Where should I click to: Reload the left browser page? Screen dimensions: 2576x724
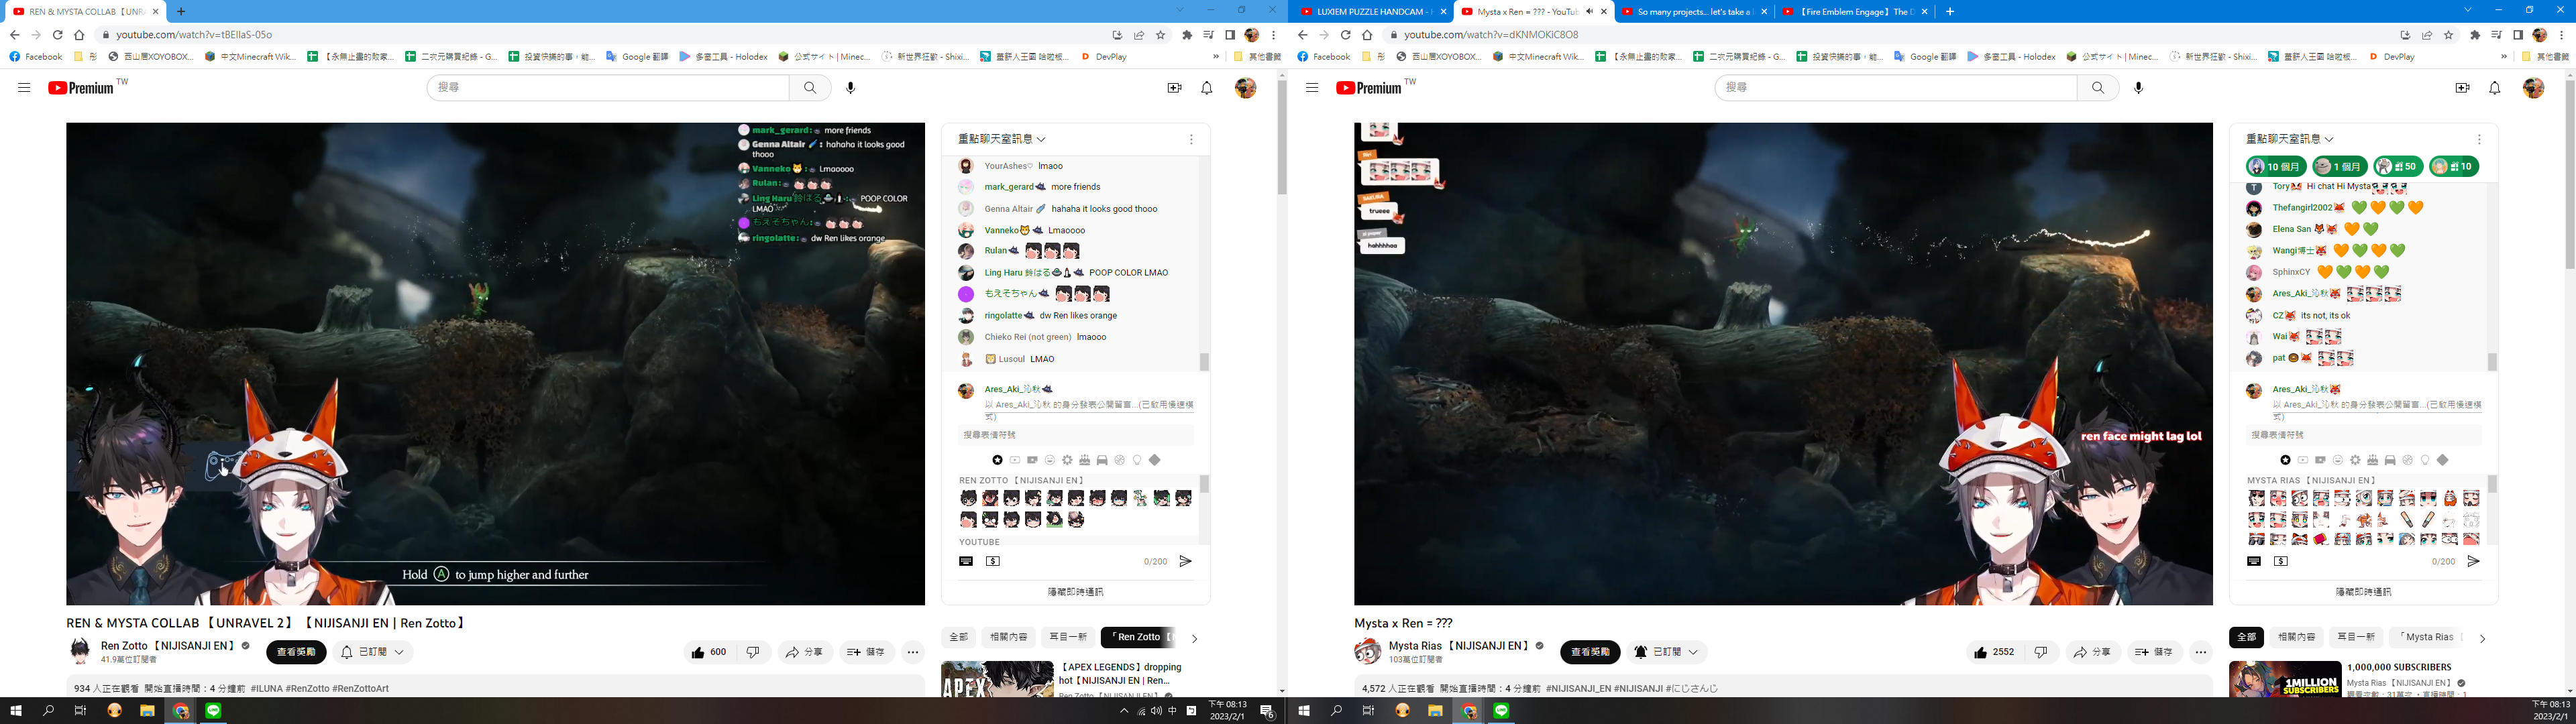pos(57,35)
